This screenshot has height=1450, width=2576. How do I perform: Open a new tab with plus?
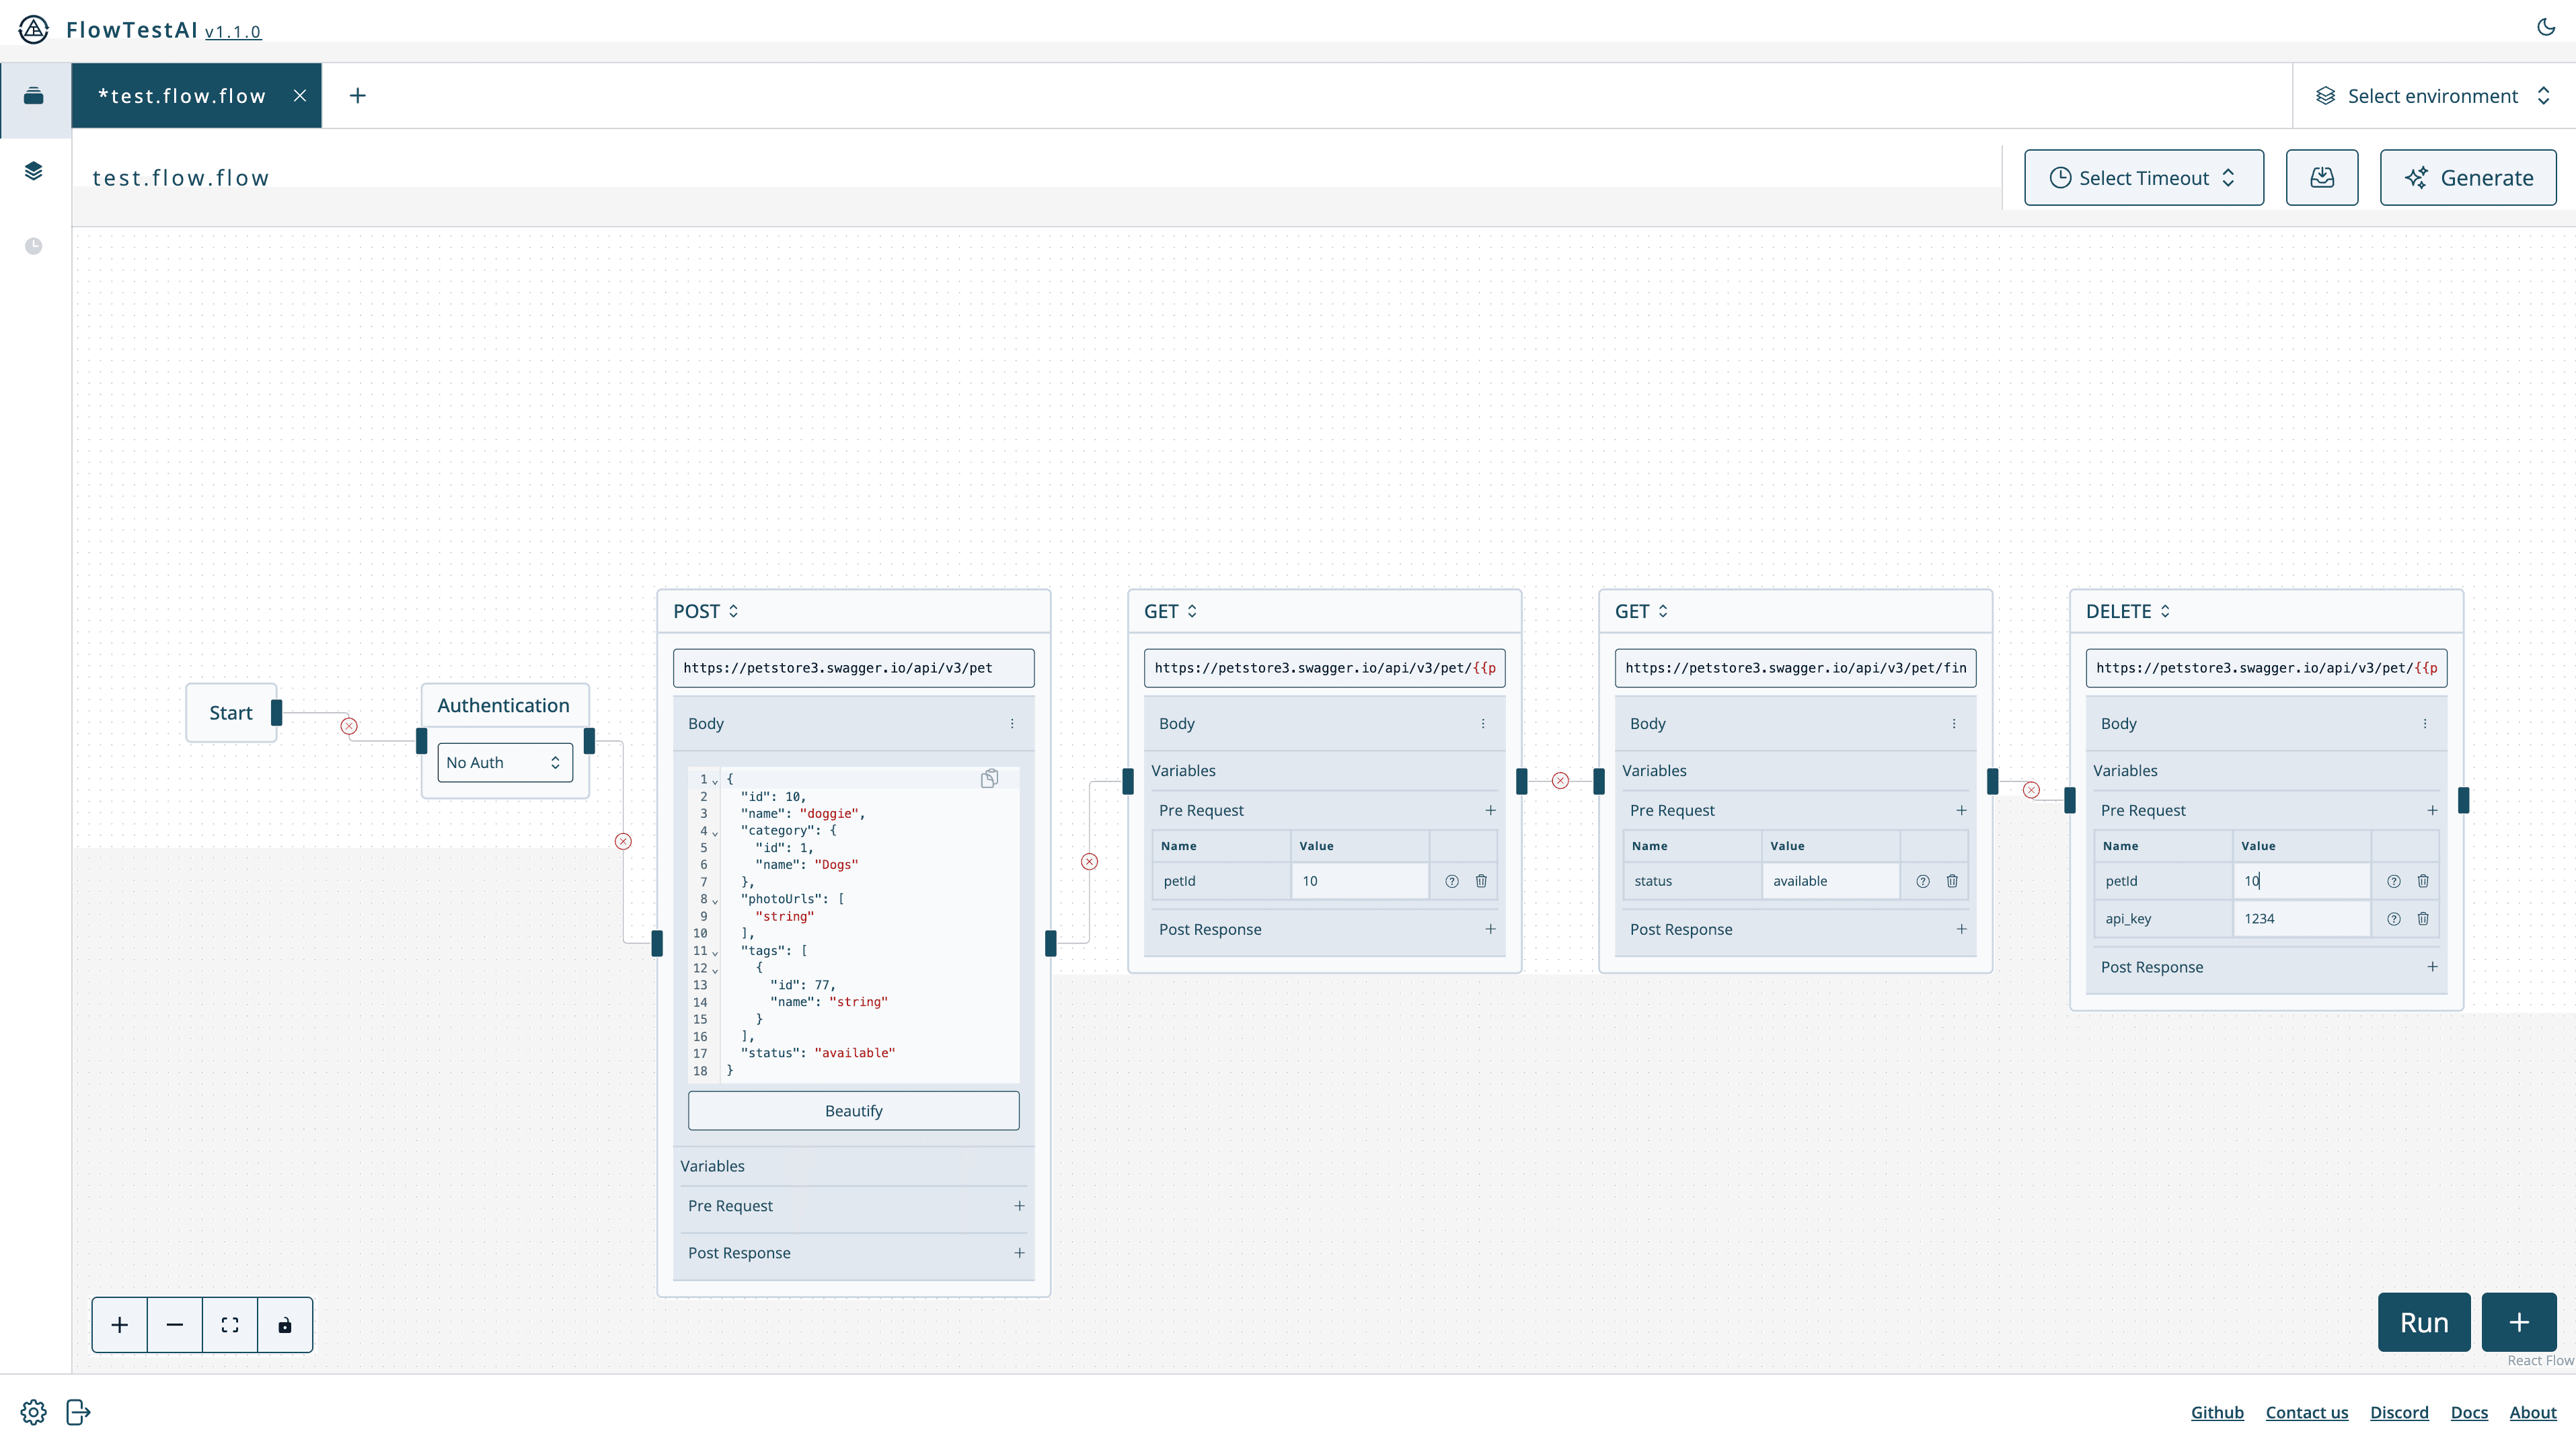tap(357, 96)
